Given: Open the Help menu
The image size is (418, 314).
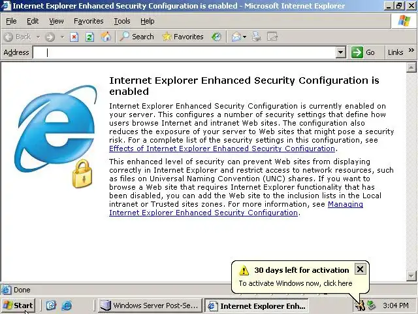Looking at the screenshot, I should (x=148, y=21).
